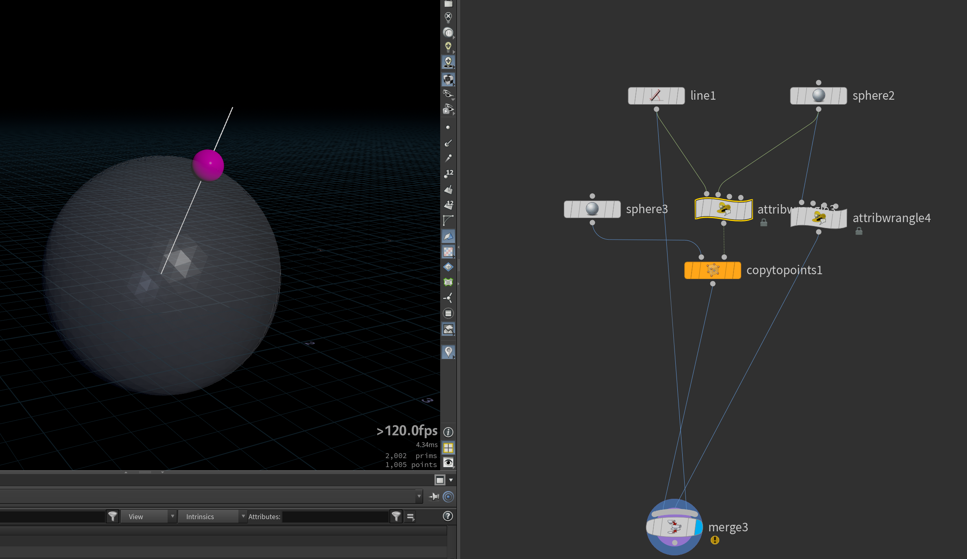967x559 pixels.
Task: Click the blue diamond display marker icon
Action: coord(448,267)
